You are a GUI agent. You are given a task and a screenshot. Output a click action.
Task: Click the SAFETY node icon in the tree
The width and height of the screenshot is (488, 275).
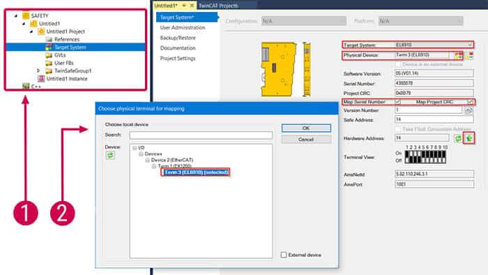[26, 15]
